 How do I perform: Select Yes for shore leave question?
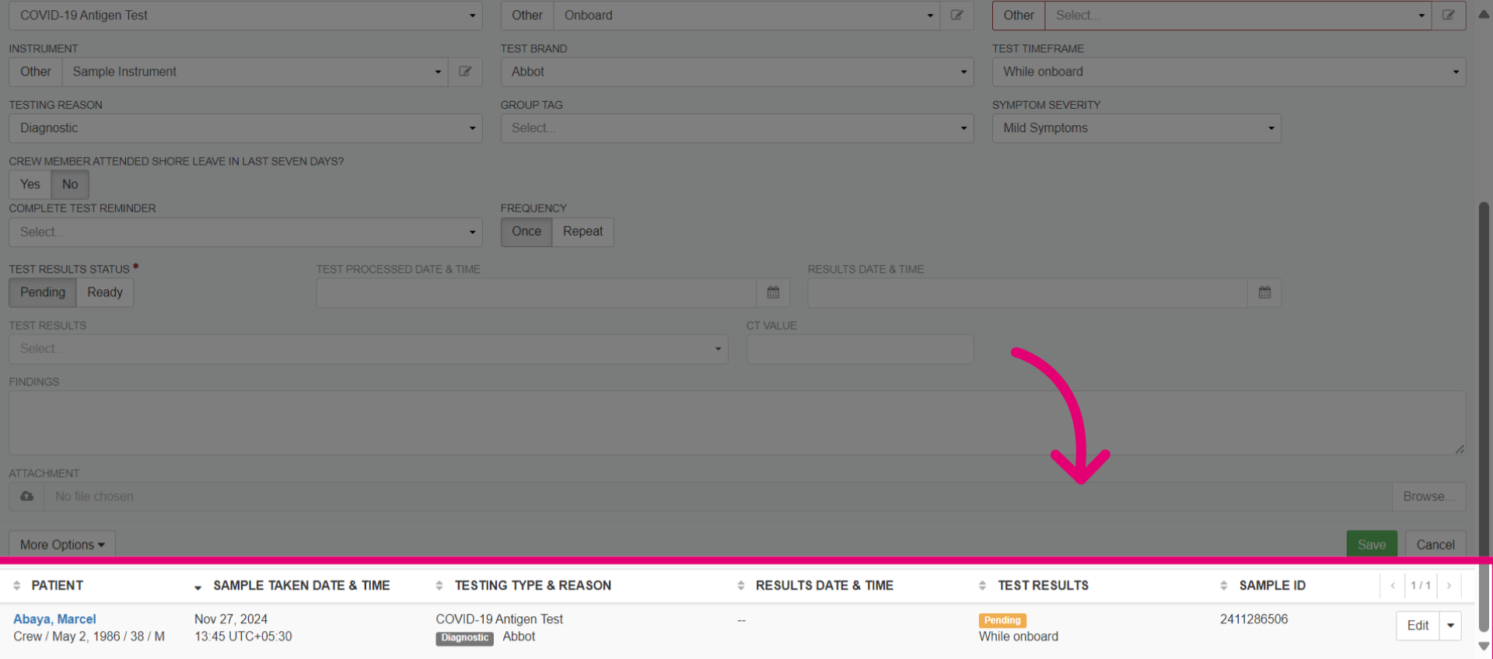pos(30,184)
